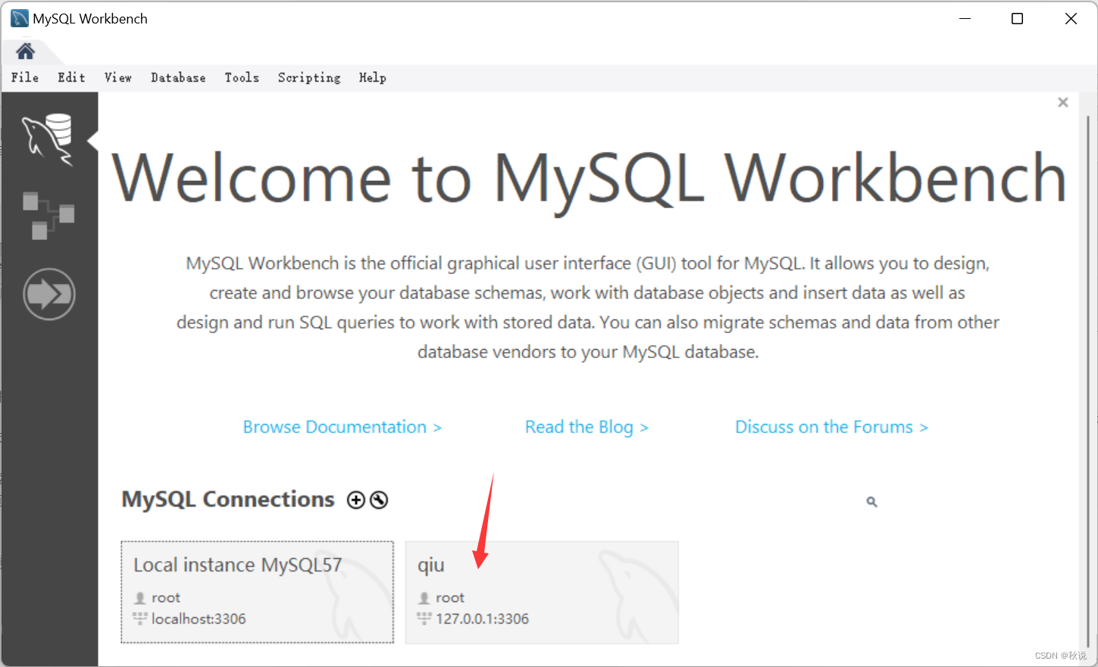Open Discuss on the Forums link
The height and width of the screenshot is (667, 1098).
pyautogui.click(x=832, y=427)
